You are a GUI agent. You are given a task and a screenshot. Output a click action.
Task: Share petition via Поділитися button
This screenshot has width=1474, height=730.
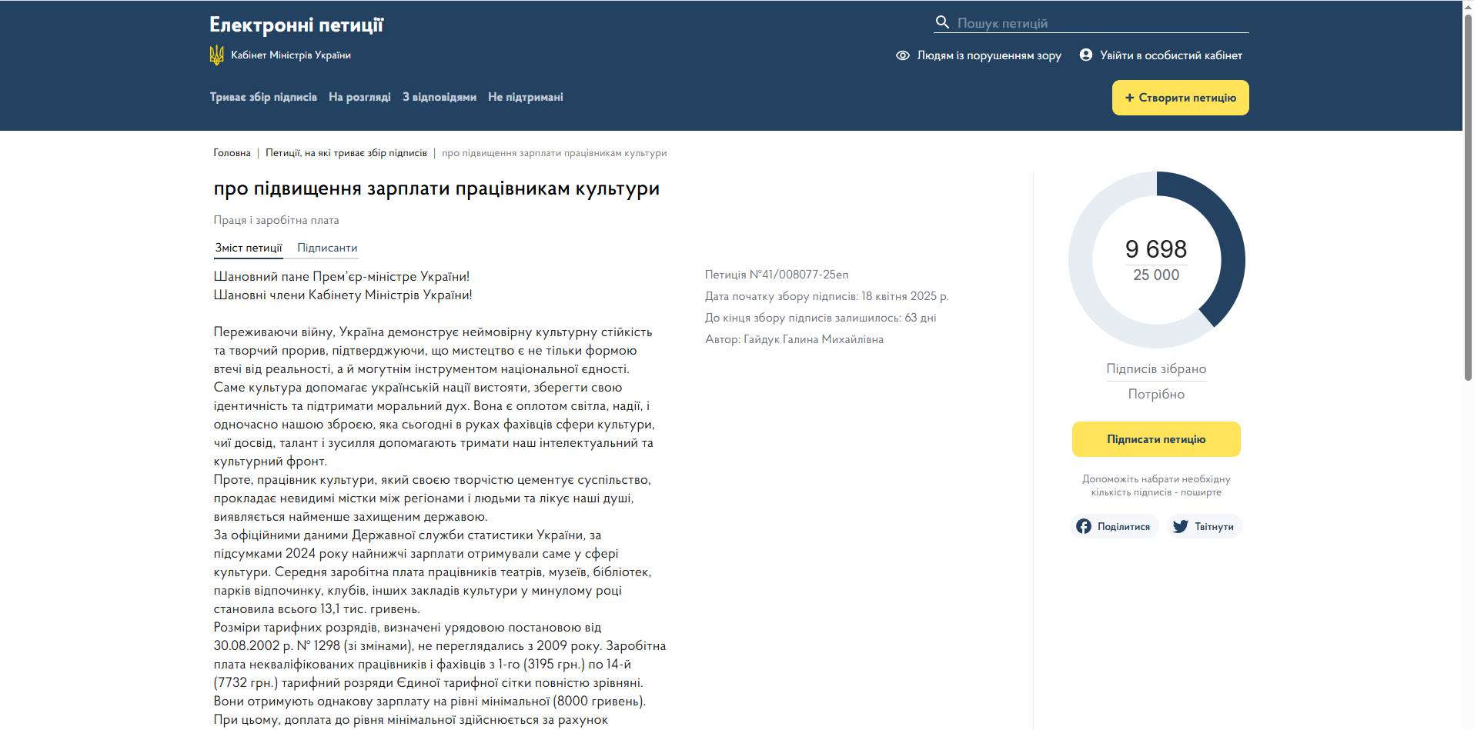1115,526
